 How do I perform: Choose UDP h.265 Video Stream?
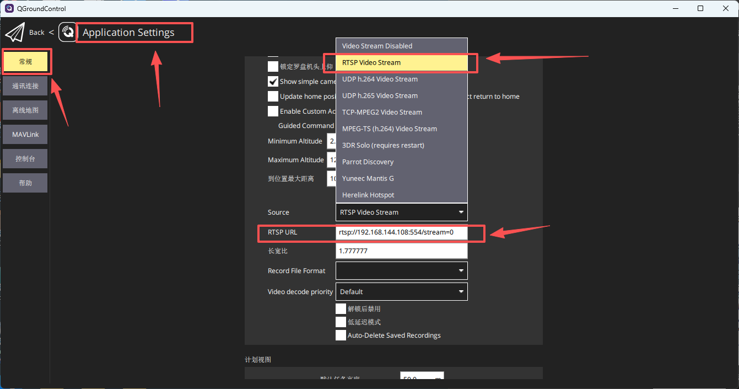[402, 95]
